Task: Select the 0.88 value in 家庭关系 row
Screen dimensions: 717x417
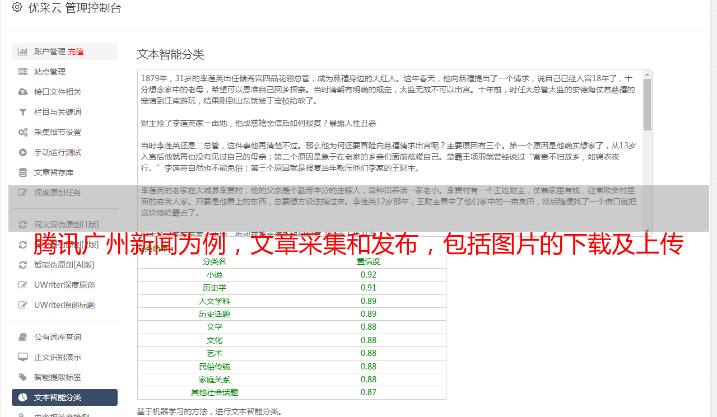Action: coord(369,379)
